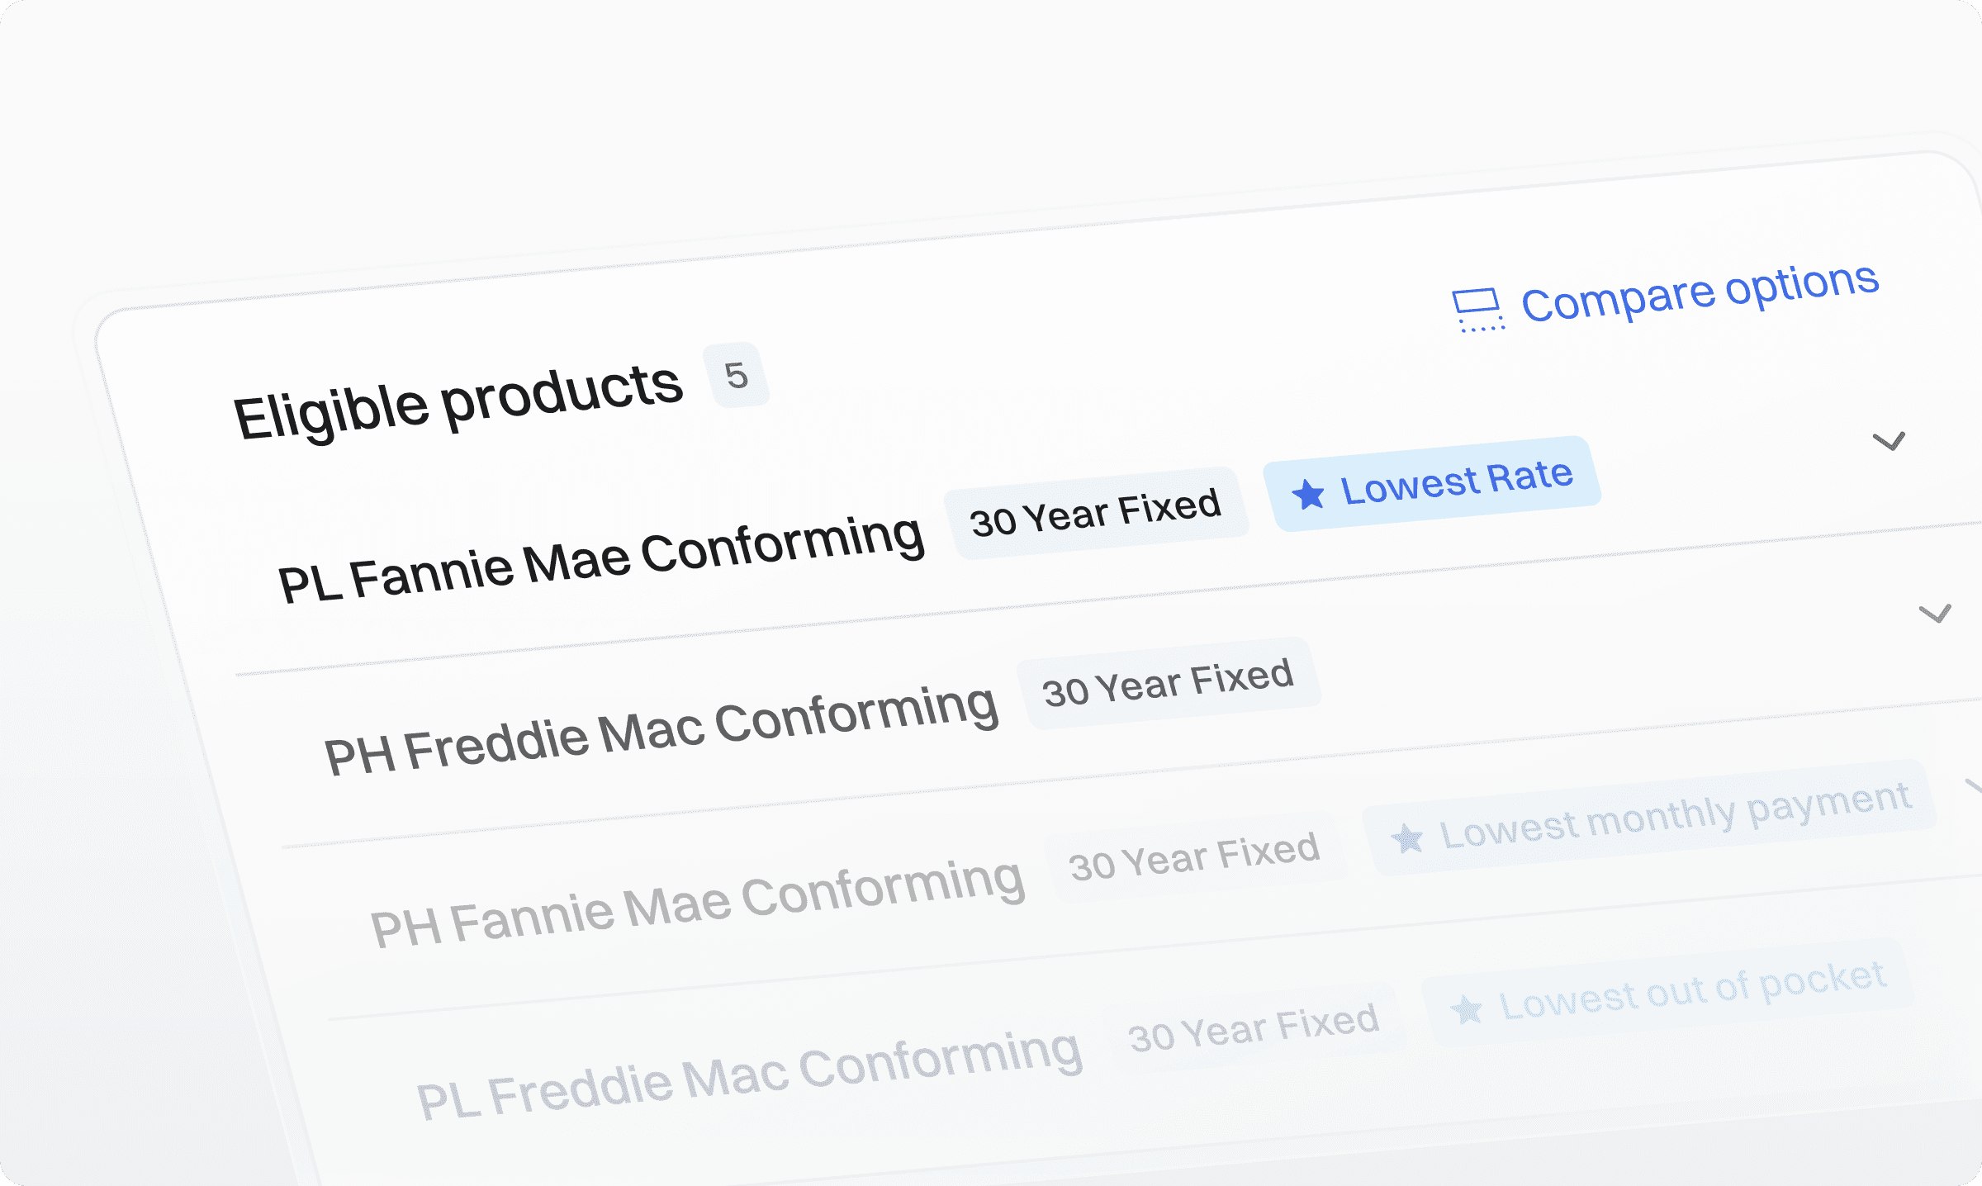Click 30 Year Fixed tag on PL Fannie Mae
This screenshot has height=1186, width=1982.
1095,513
